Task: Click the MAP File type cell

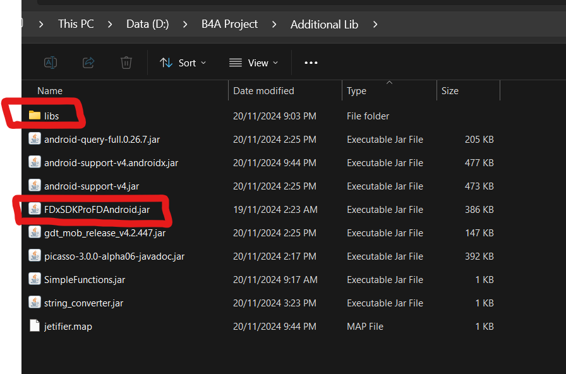Action: [365, 327]
